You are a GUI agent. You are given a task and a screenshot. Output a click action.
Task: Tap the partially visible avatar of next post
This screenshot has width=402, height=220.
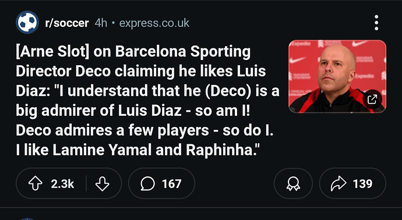(27, 219)
